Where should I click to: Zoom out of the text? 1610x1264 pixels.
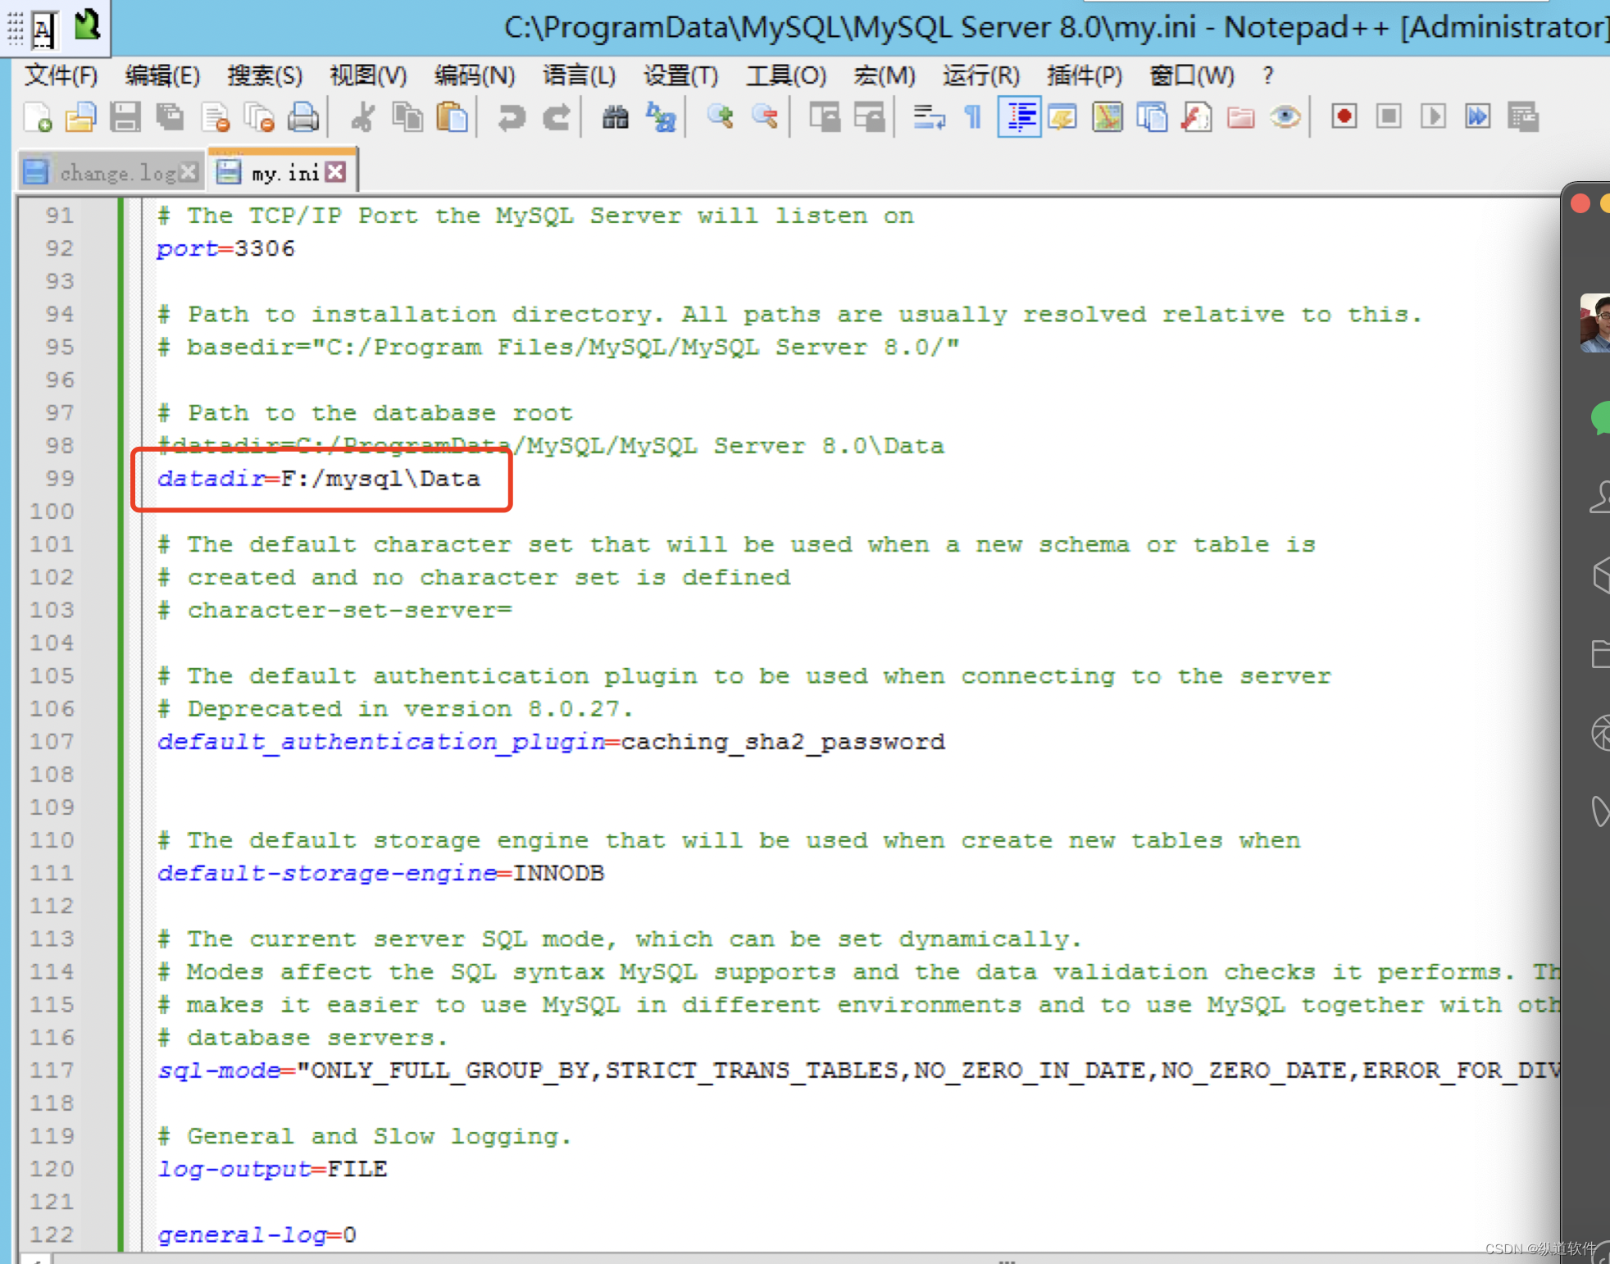(764, 117)
